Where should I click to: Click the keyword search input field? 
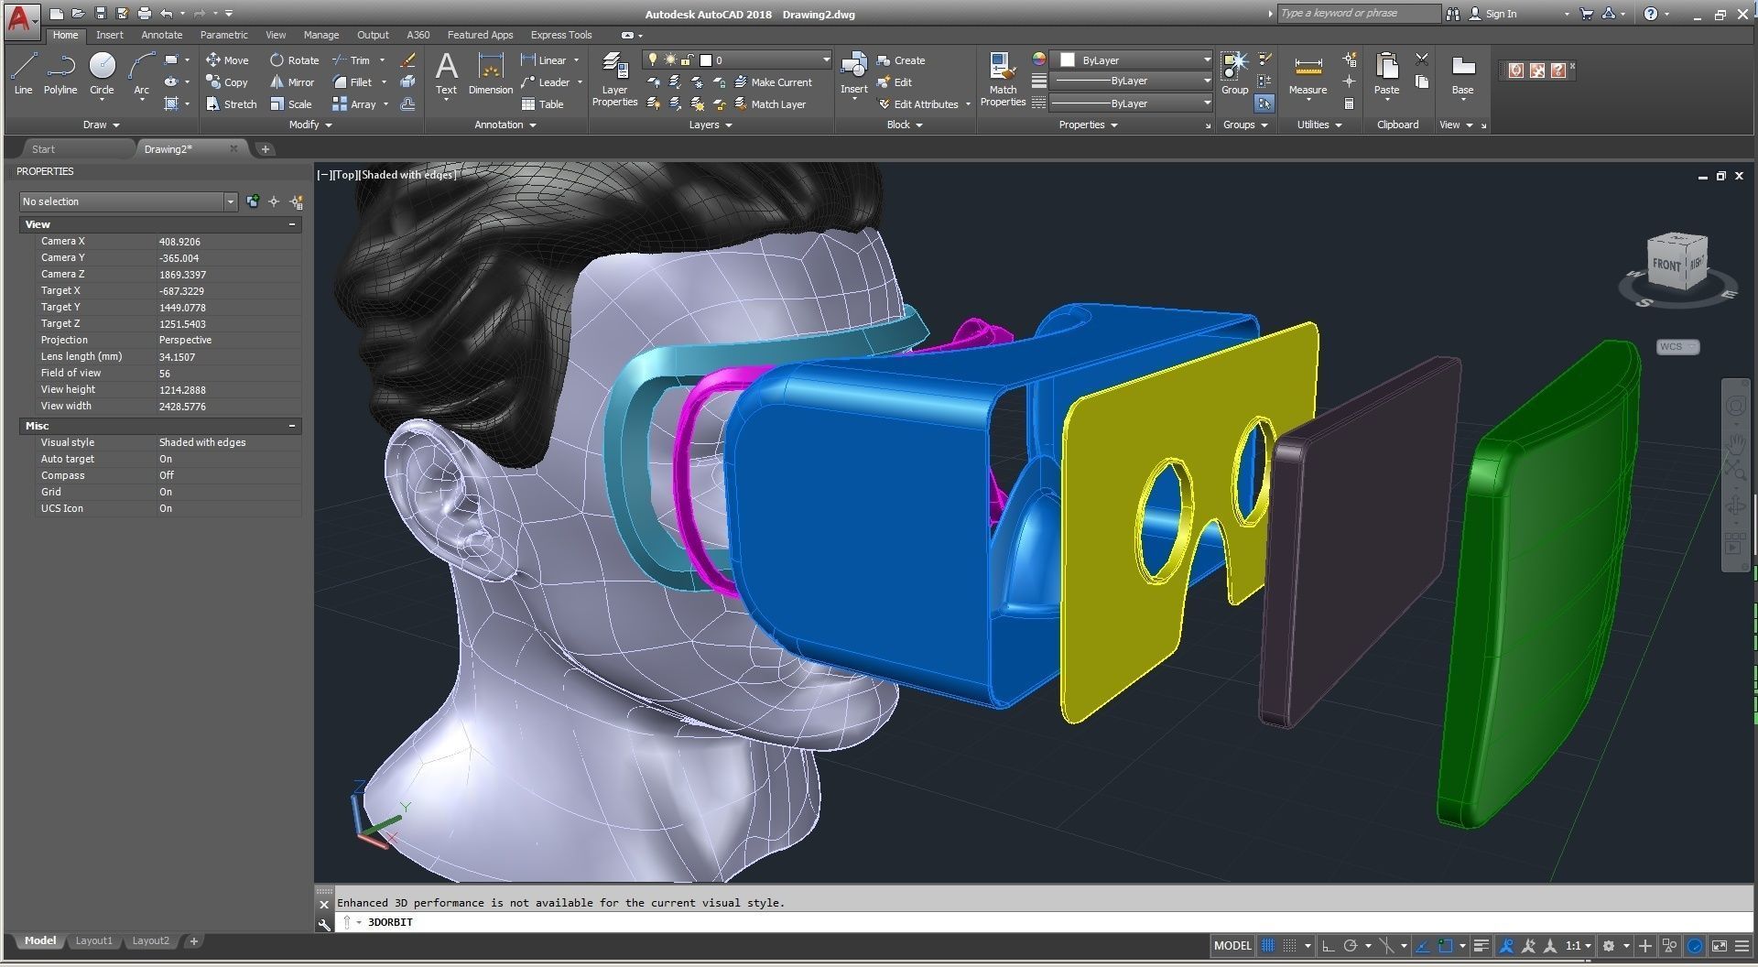(1358, 14)
